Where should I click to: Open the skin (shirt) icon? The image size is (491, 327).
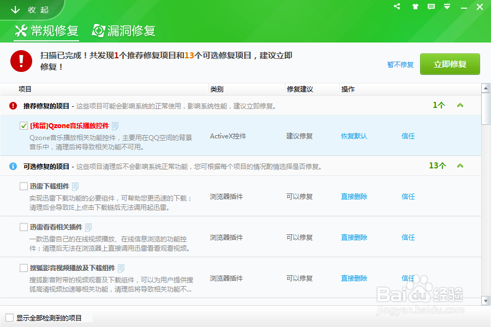pyautogui.click(x=415, y=6)
